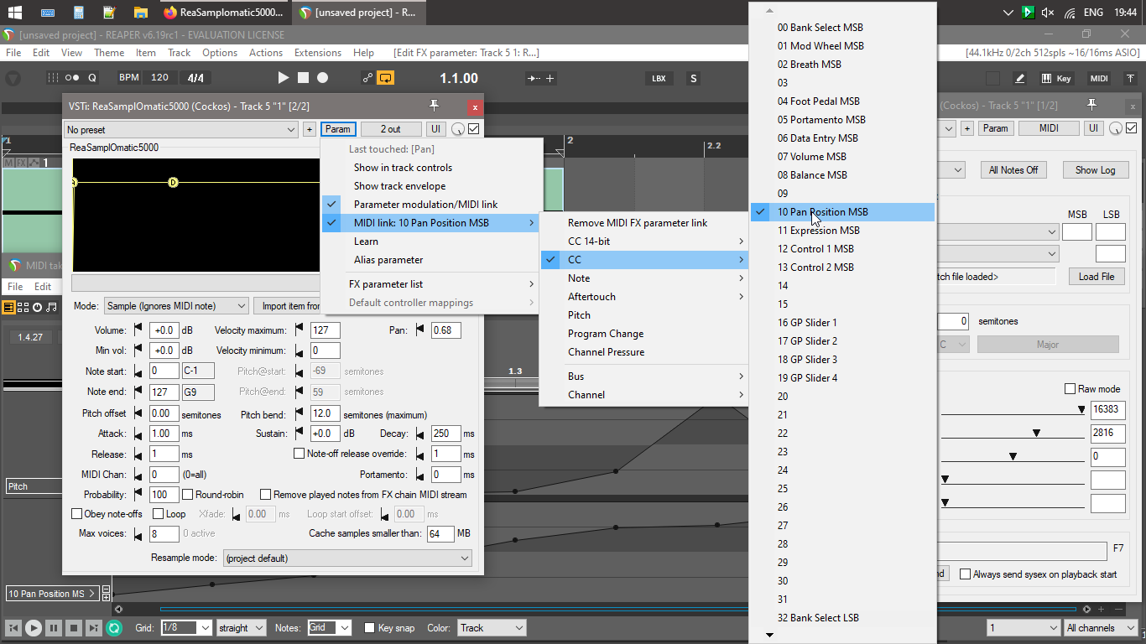Open the Options menu in REAPER menu bar

pyautogui.click(x=220, y=53)
